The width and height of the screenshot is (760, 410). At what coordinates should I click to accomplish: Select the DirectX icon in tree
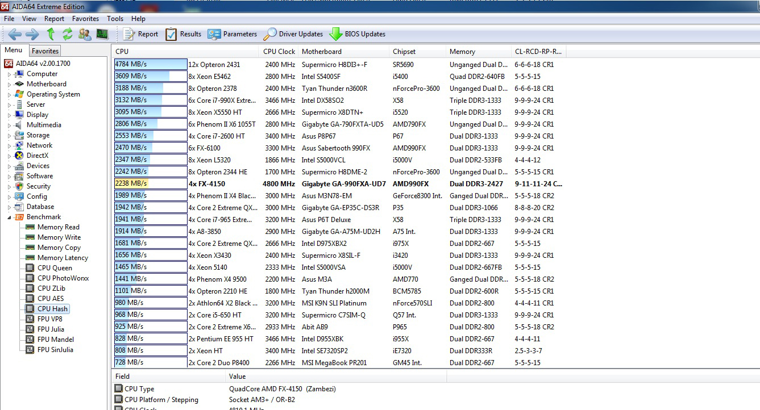pyautogui.click(x=19, y=156)
